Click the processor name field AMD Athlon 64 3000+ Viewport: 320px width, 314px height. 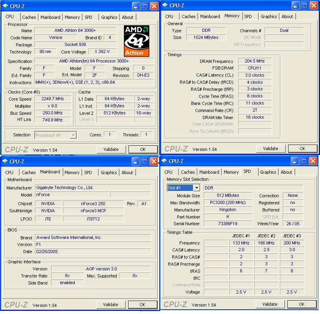[x=75, y=30]
